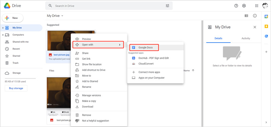This screenshot has height=127, width=271.
Task: Open Manage versions
Action: pos(99,95)
